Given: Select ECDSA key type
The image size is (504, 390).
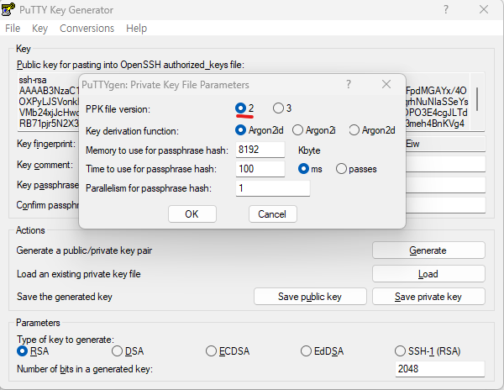Looking at the screenshot, I should (x=228, y=351).
